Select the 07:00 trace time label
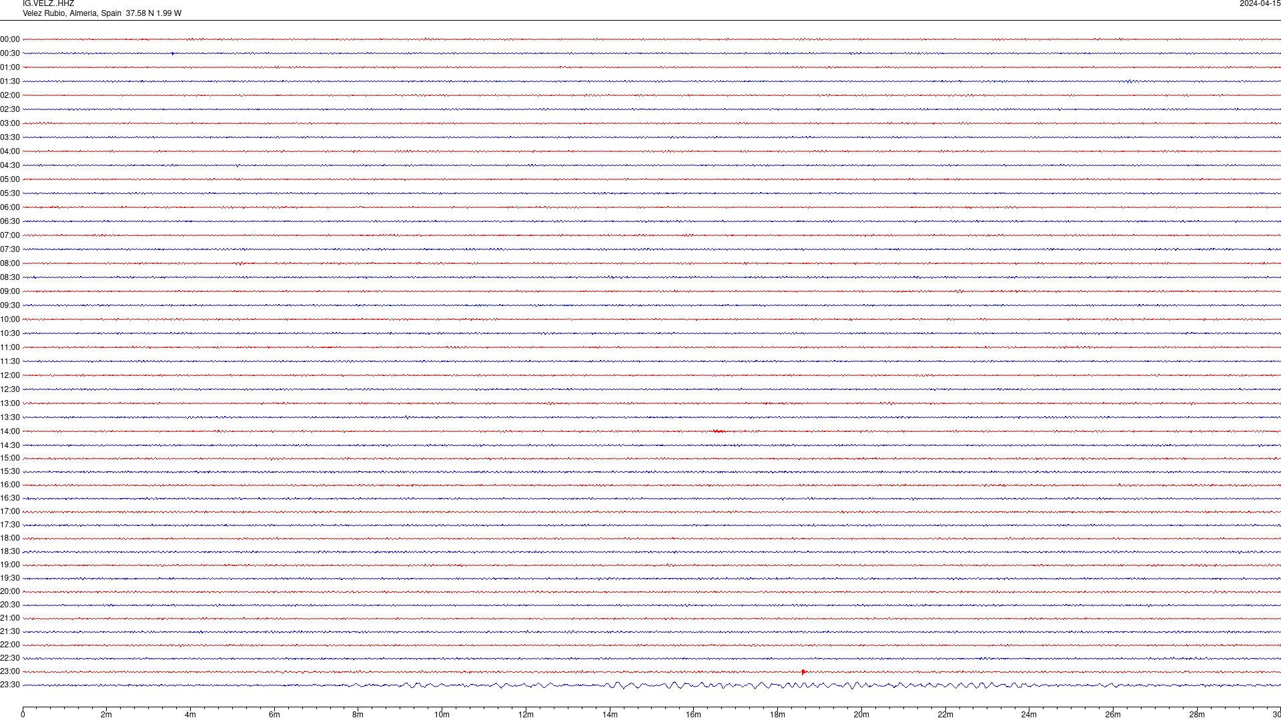Viewport: 1281px width, 720px height. tap(10, 235)
